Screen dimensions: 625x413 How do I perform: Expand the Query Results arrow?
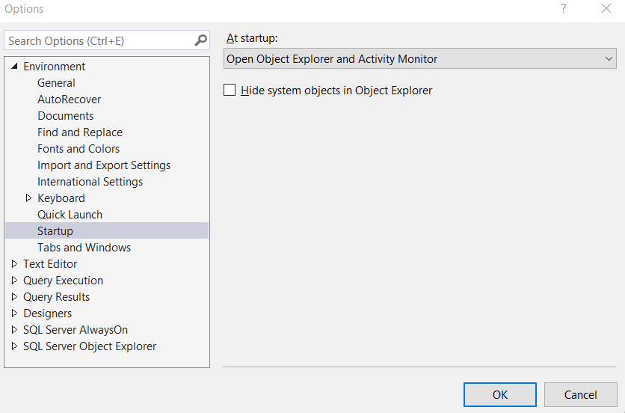pyautogui.click(x=14, y=297)
